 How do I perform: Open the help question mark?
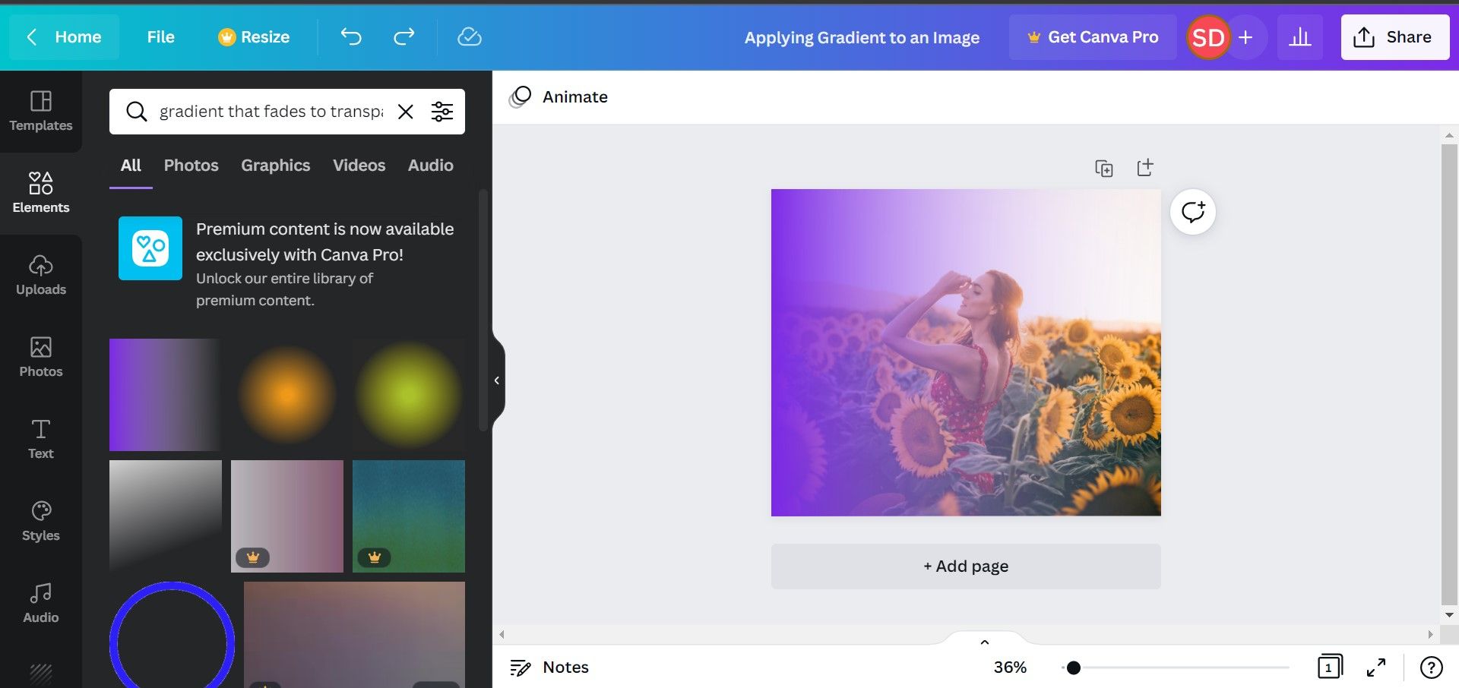[x=1432, y=667]
